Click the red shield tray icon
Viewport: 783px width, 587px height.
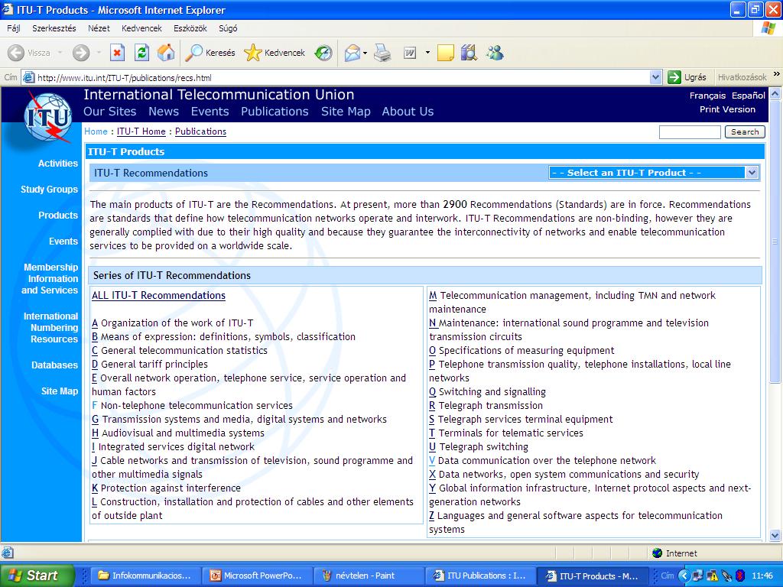(740, 576)
